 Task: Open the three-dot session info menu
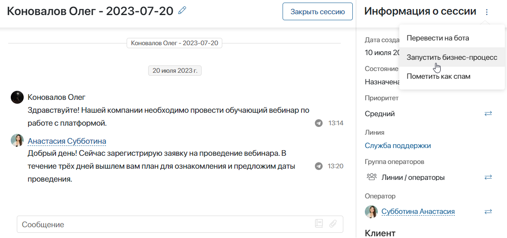coord(487,12)
